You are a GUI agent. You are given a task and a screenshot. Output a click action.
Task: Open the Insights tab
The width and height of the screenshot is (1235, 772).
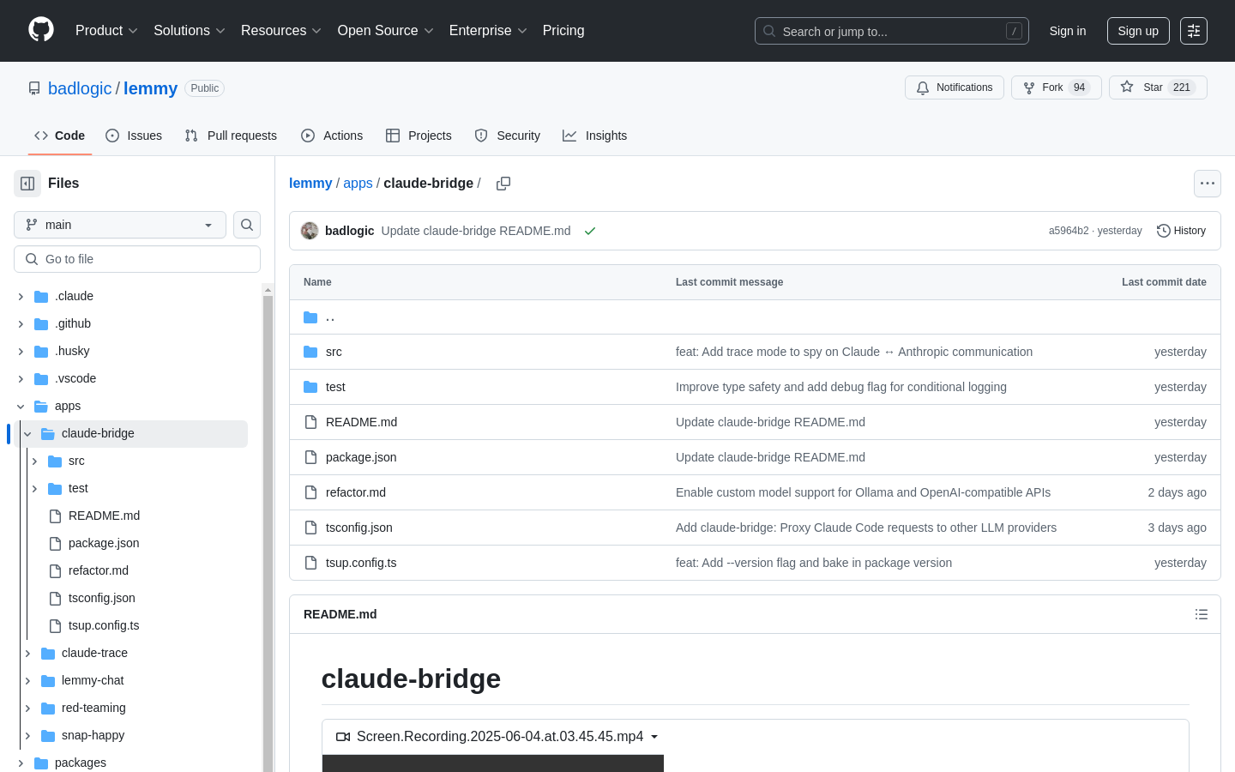(x=595, y=136)
